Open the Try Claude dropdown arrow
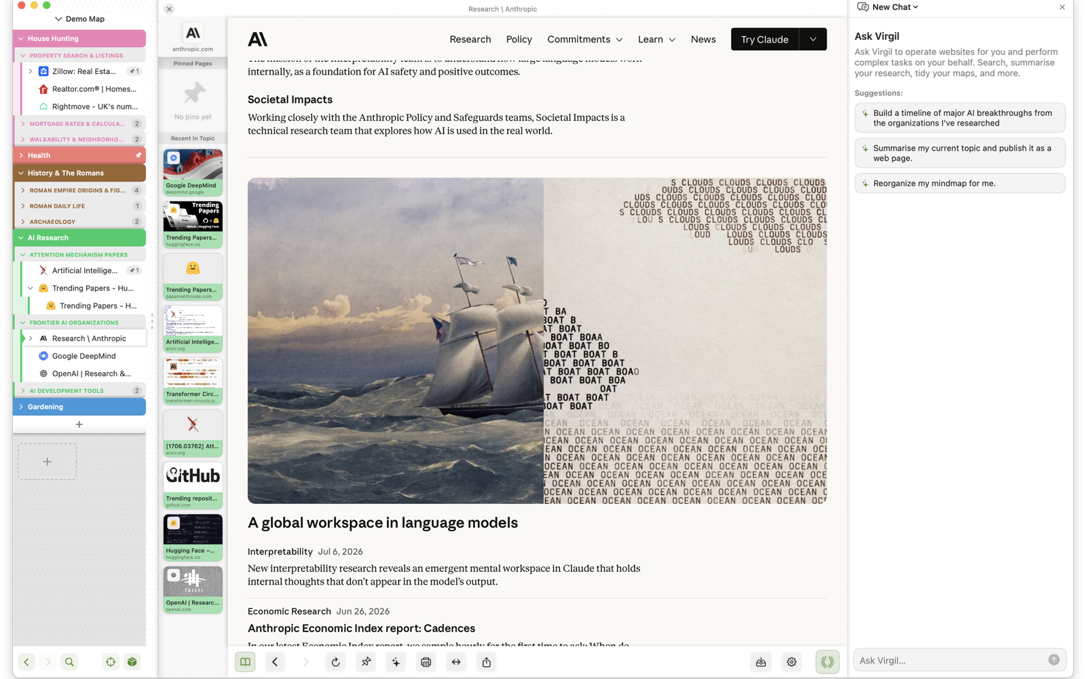Screen dimensions: 1086x679 pyautogui.click(x=812, y=39)
